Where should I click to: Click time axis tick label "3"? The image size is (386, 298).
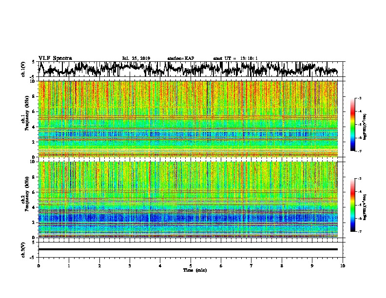pos(130,265)
